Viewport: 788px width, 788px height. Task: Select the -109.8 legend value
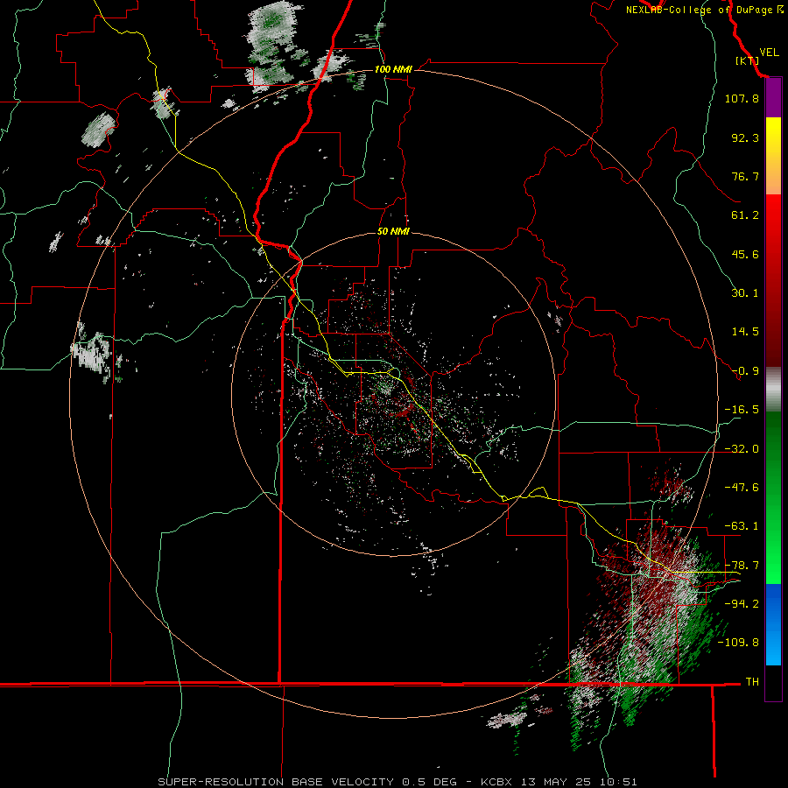(738, 643)
